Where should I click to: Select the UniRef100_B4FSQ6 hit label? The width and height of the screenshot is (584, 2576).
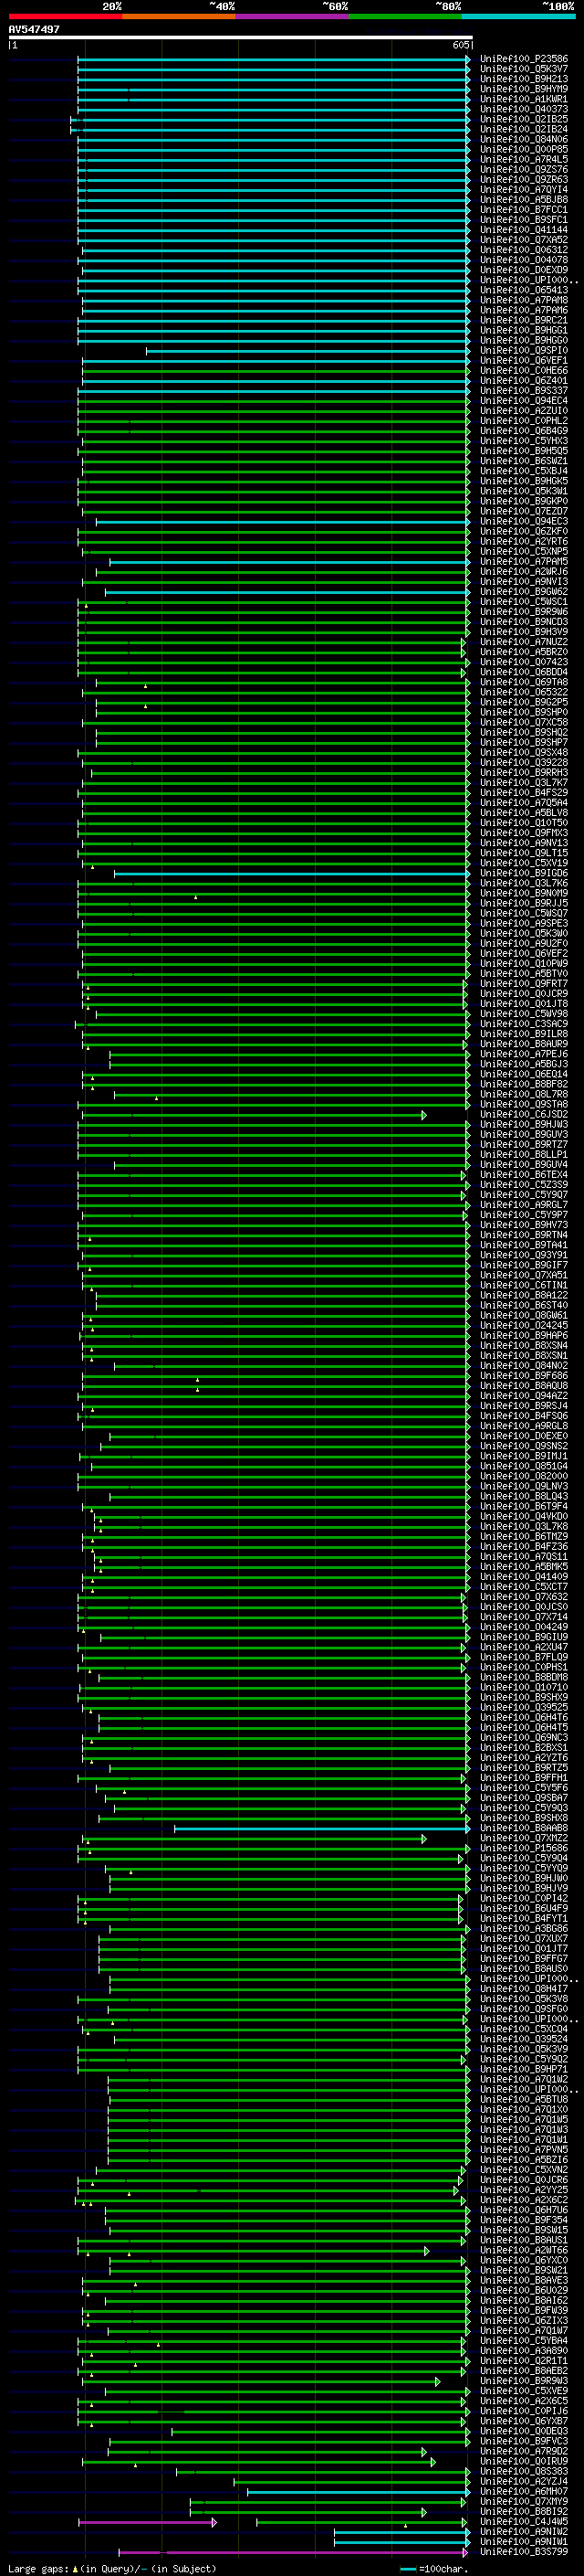point(523,1415)
